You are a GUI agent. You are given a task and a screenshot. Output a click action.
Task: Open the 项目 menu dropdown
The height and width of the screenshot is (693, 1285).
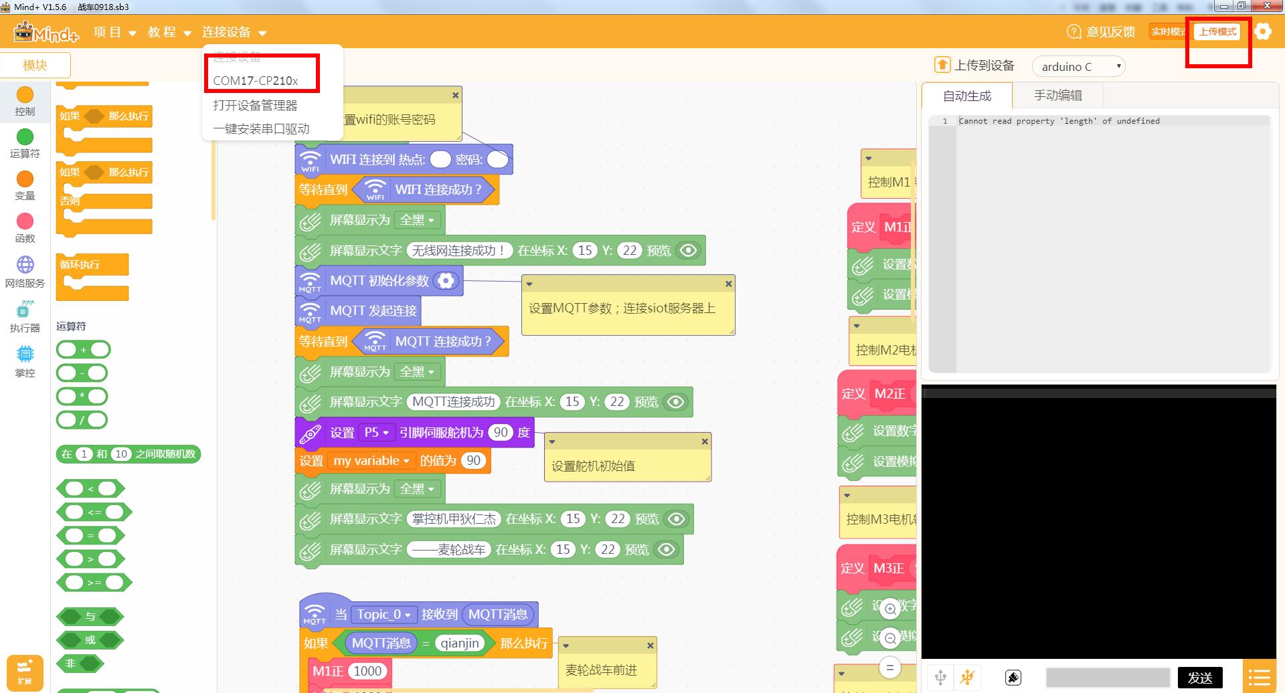[x=115, y=32]
